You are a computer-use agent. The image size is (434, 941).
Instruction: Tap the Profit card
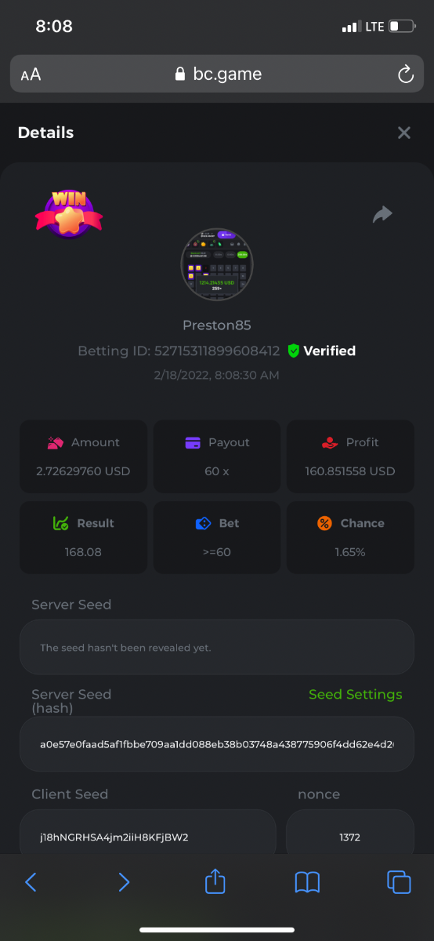(x=350, y=456)
